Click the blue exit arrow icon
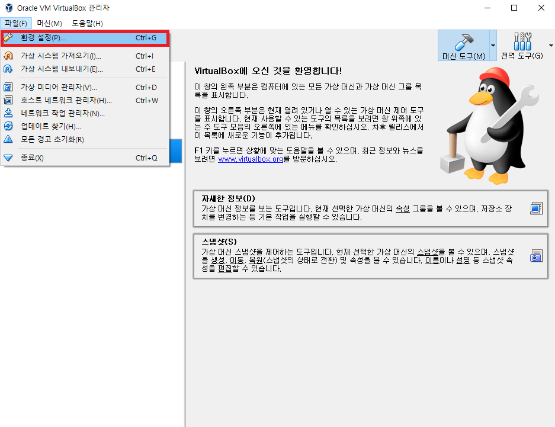This screenshot has width=555, height=427. click(8, 158)
